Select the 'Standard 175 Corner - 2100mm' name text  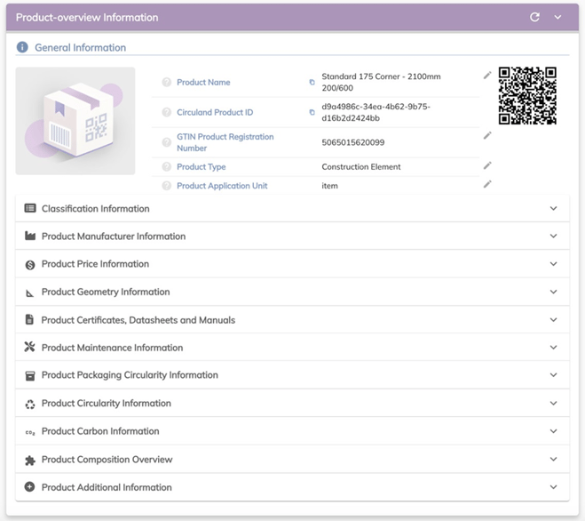(x=381, y=76)
